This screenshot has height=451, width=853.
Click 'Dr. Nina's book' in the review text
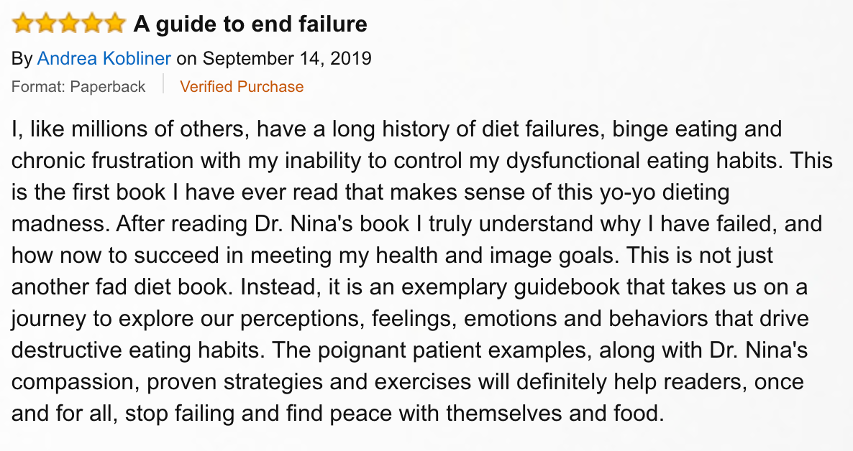(332, 224)
